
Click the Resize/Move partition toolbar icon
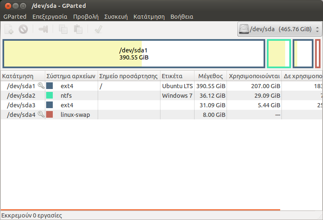pyautogui.click(x=43, y=29)
